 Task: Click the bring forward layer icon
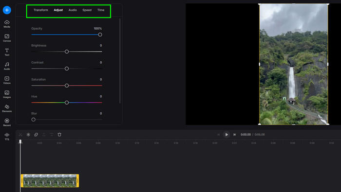pyautogui.click(x=44, y=135)
